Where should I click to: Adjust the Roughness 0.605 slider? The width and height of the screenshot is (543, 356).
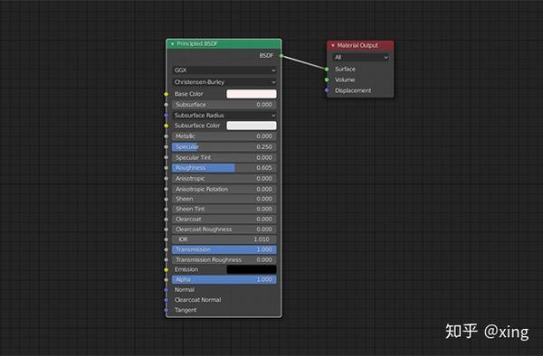[224, 168]
